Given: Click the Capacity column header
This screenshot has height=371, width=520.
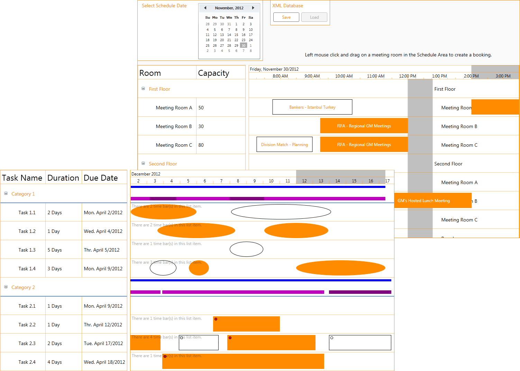Looking at the screenshot, I should coord(213,73).
